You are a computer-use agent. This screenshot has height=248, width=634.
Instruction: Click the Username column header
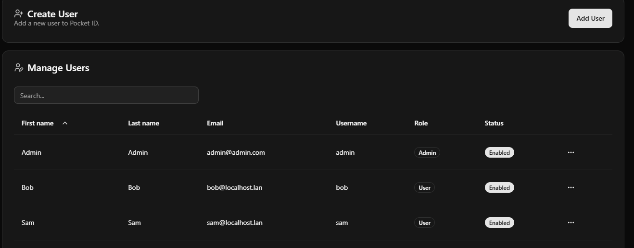coord(351,123)
